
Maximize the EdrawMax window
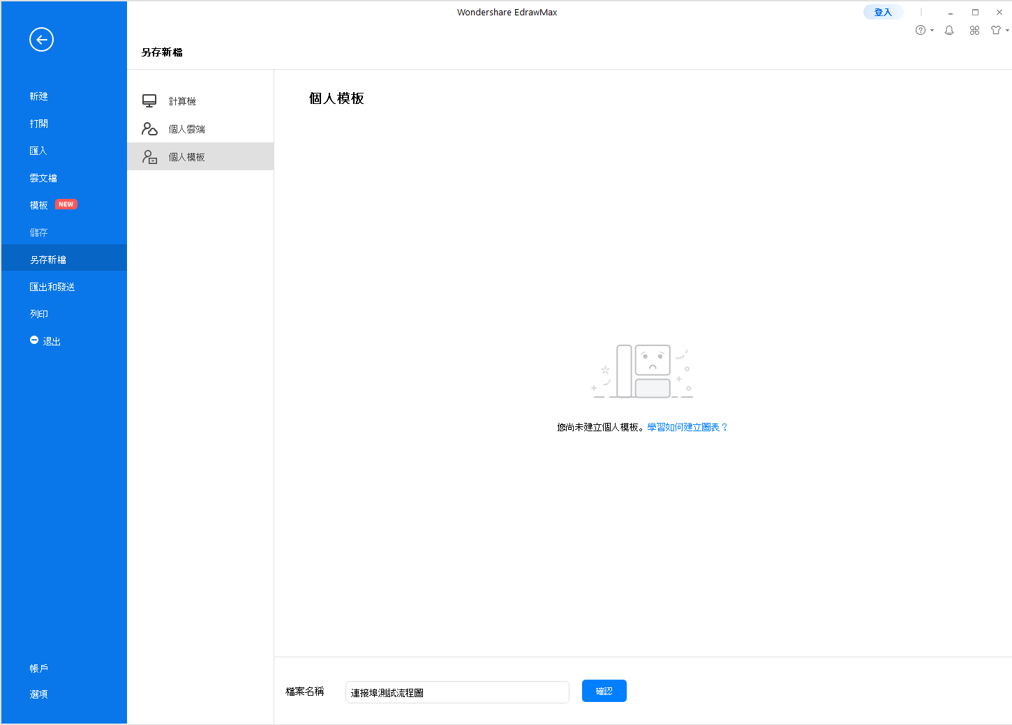(975, 13)
